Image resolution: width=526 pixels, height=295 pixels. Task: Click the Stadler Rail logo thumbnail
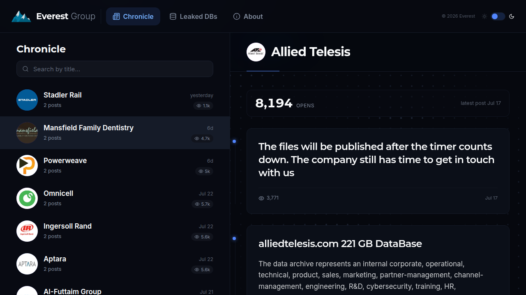(x=27, y=100)
